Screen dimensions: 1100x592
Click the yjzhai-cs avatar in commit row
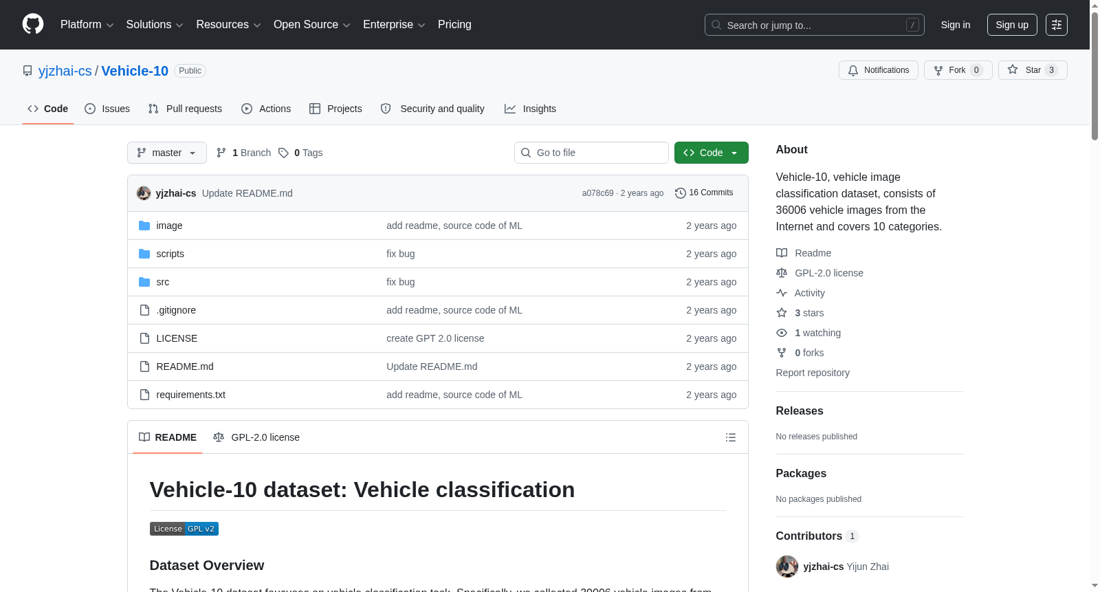[x=144, y=193]
